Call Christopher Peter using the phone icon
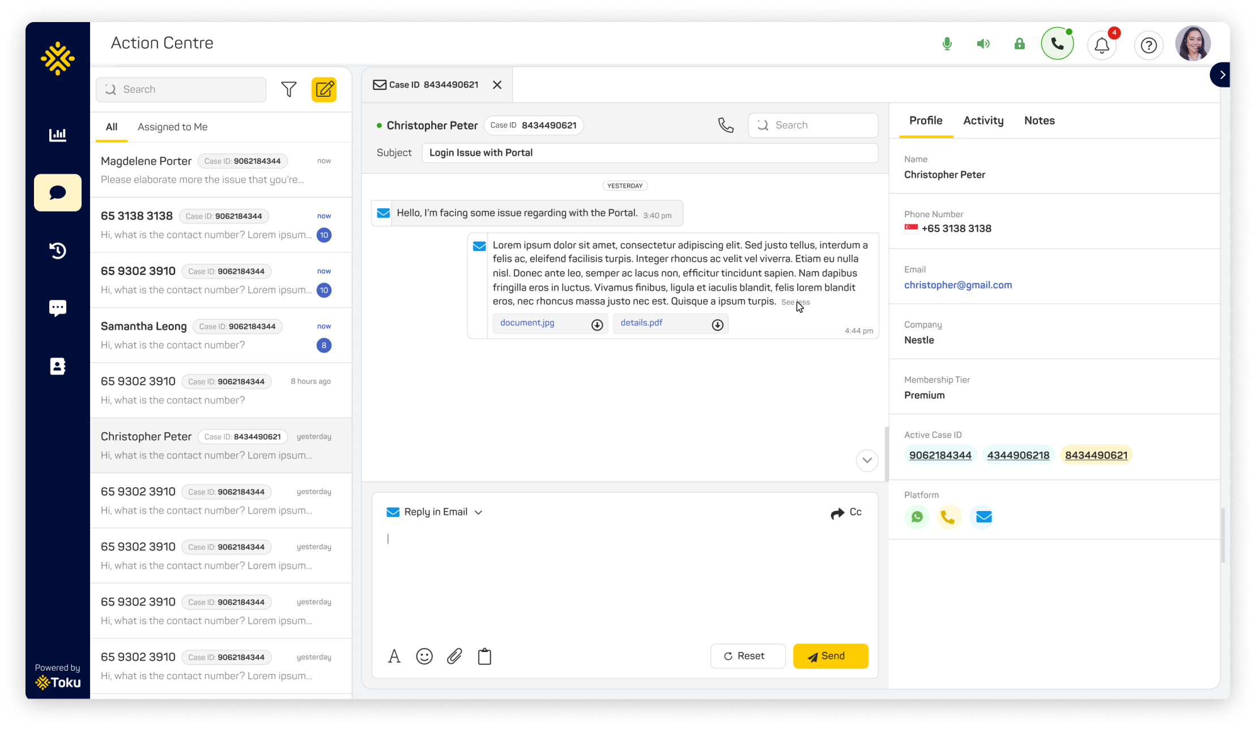Screen dimensions: 1256x730 [x=726, y=125]
